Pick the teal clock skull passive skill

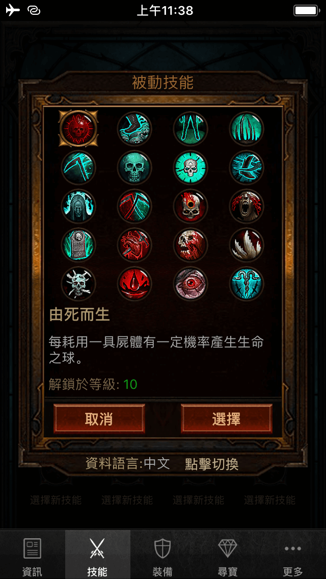coord(191,168)
